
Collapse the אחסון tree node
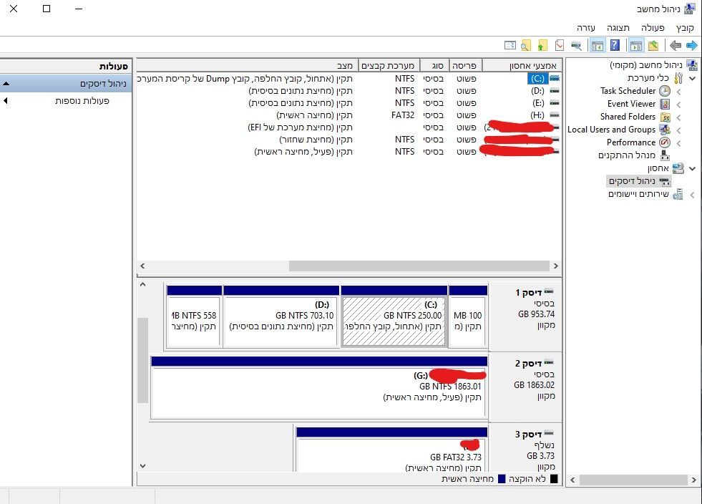693,169
